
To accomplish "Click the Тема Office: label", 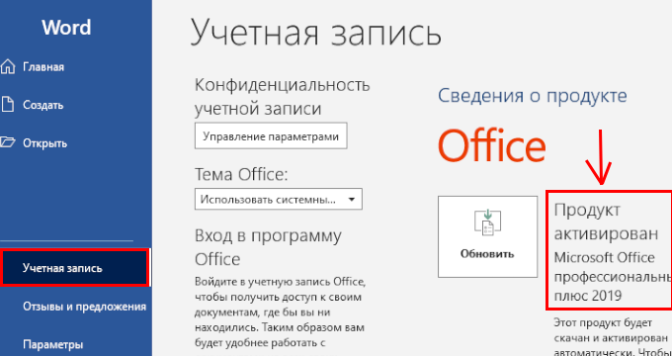I will coord(241,174).
